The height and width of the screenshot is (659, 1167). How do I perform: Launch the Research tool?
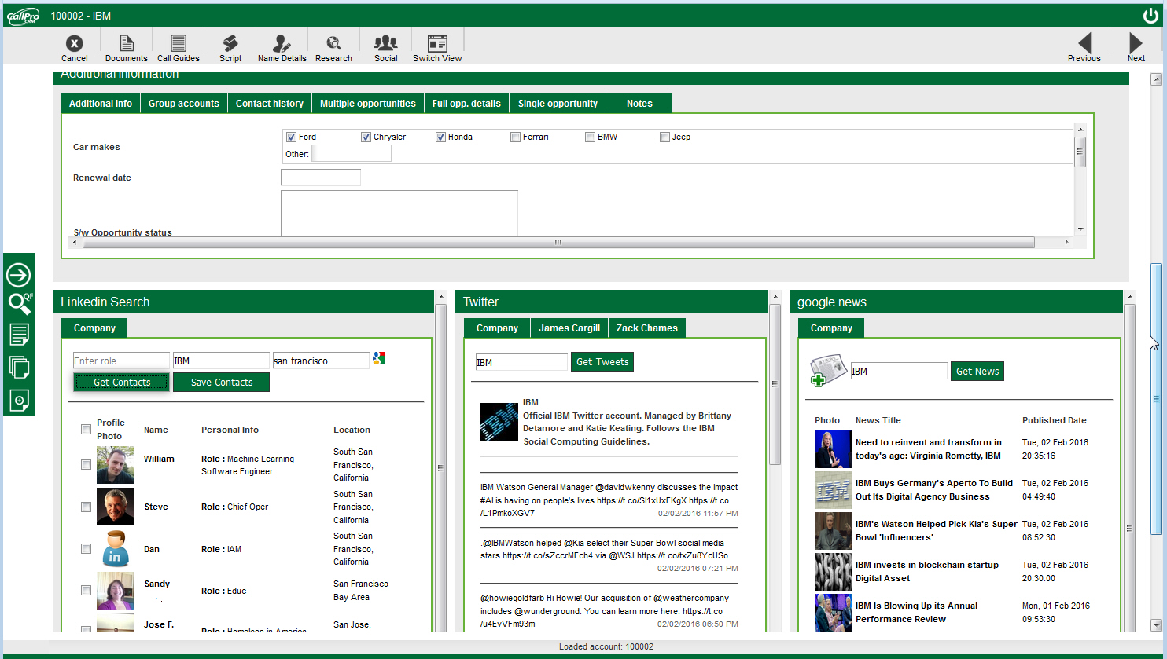pyautogui.click(x=333, y=48)
